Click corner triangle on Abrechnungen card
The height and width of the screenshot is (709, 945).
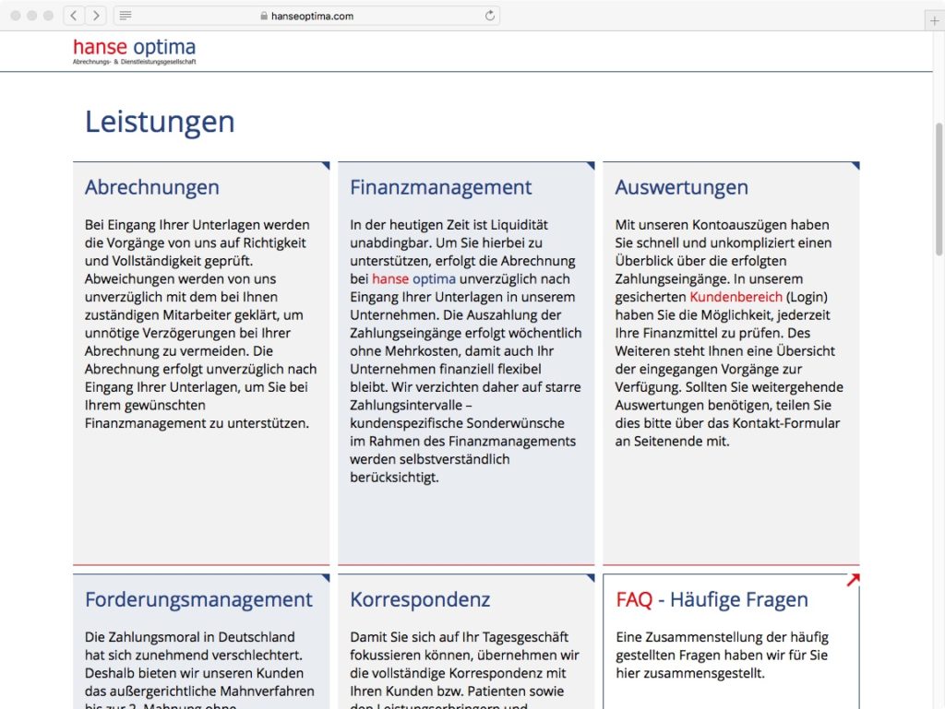click(x=325, y=167)
